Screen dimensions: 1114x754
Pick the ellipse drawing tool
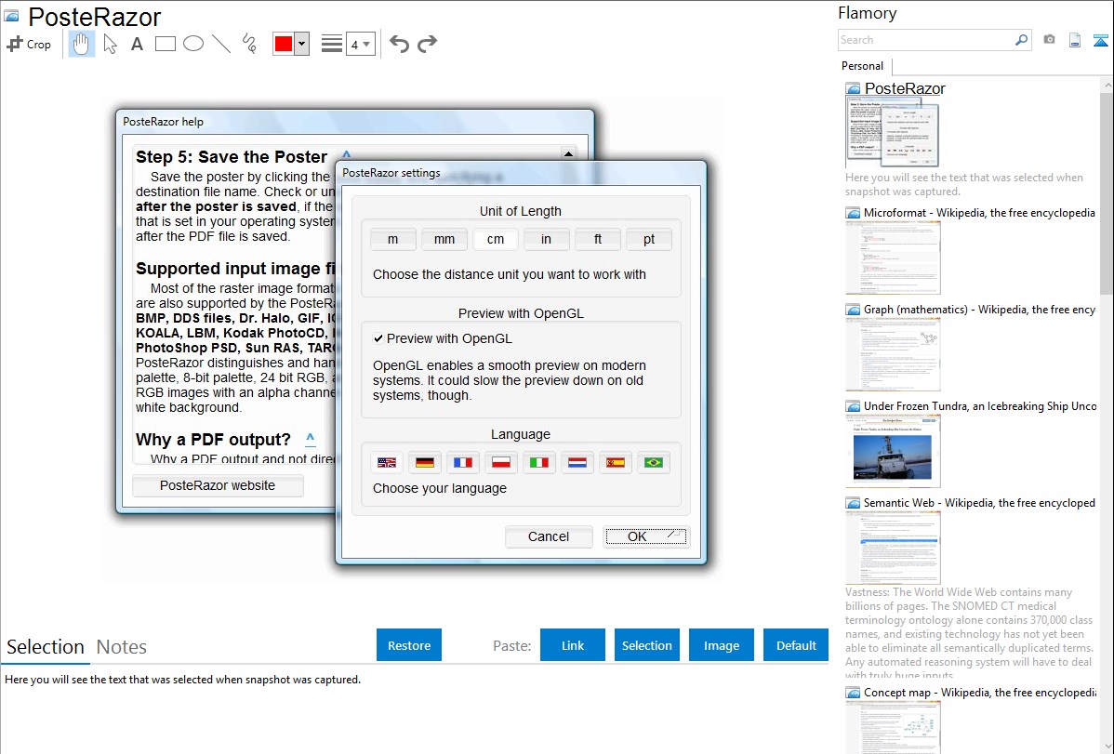click(193, 44)
